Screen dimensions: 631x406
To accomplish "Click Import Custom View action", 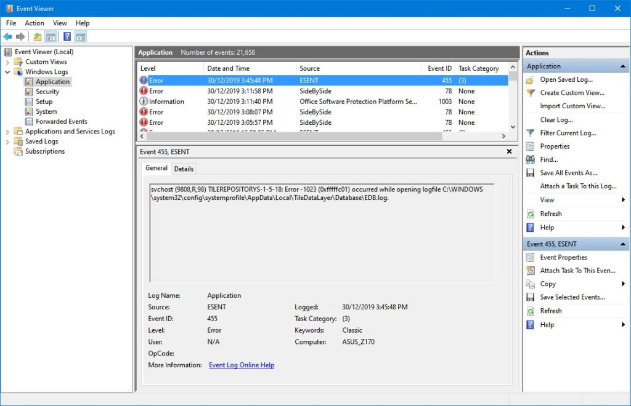I will (572, 106).
